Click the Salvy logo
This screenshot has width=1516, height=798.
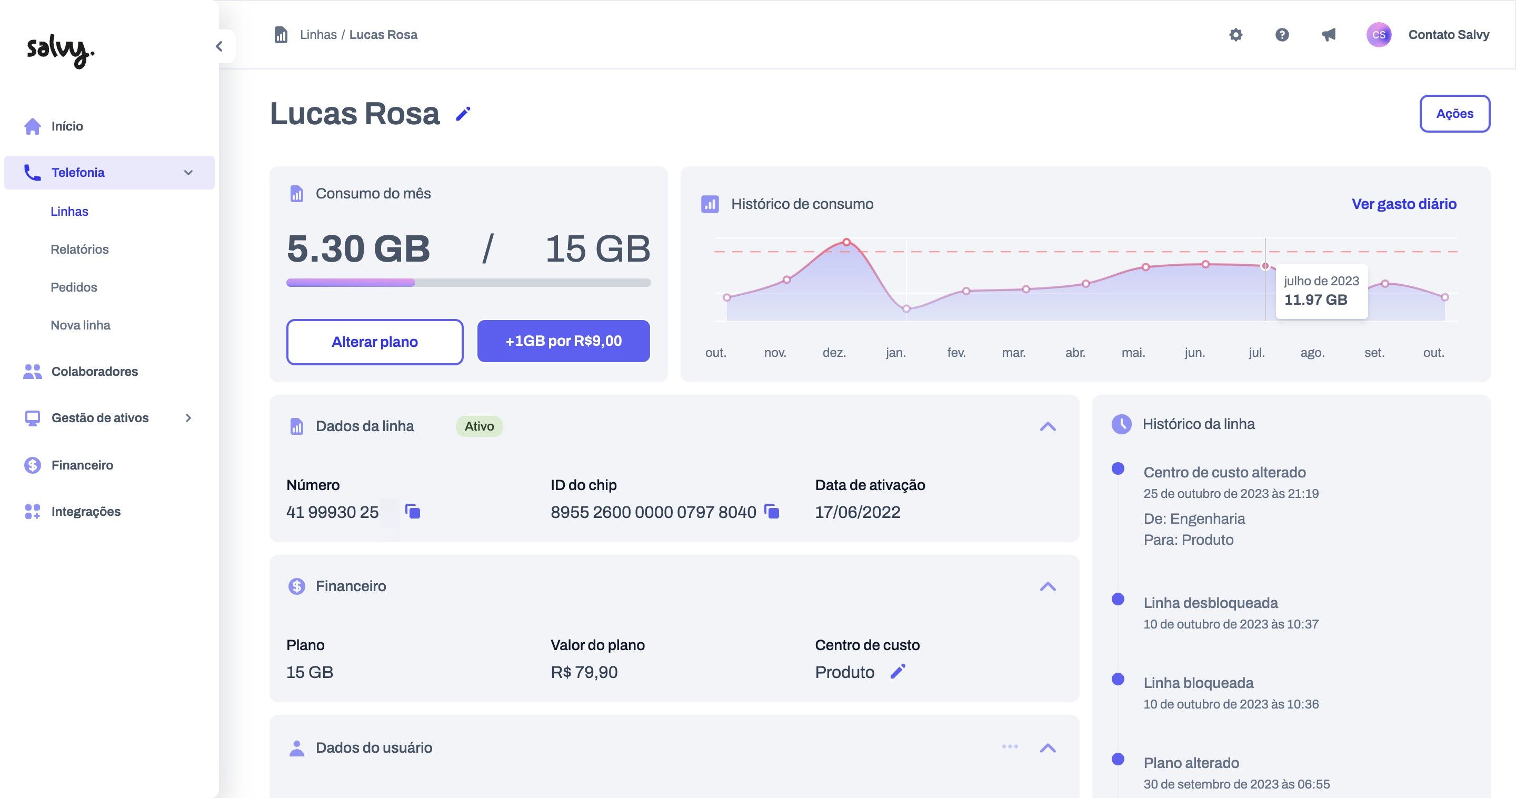click(61, 52)
